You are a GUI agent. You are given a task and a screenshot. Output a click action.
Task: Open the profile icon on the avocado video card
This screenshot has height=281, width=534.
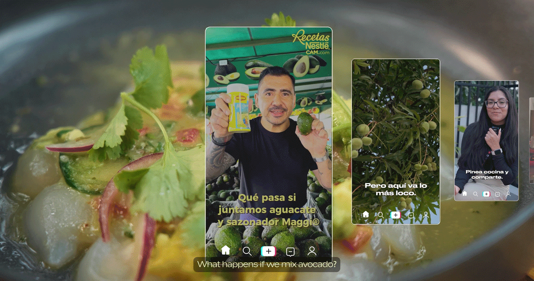(x=312, y=251)
